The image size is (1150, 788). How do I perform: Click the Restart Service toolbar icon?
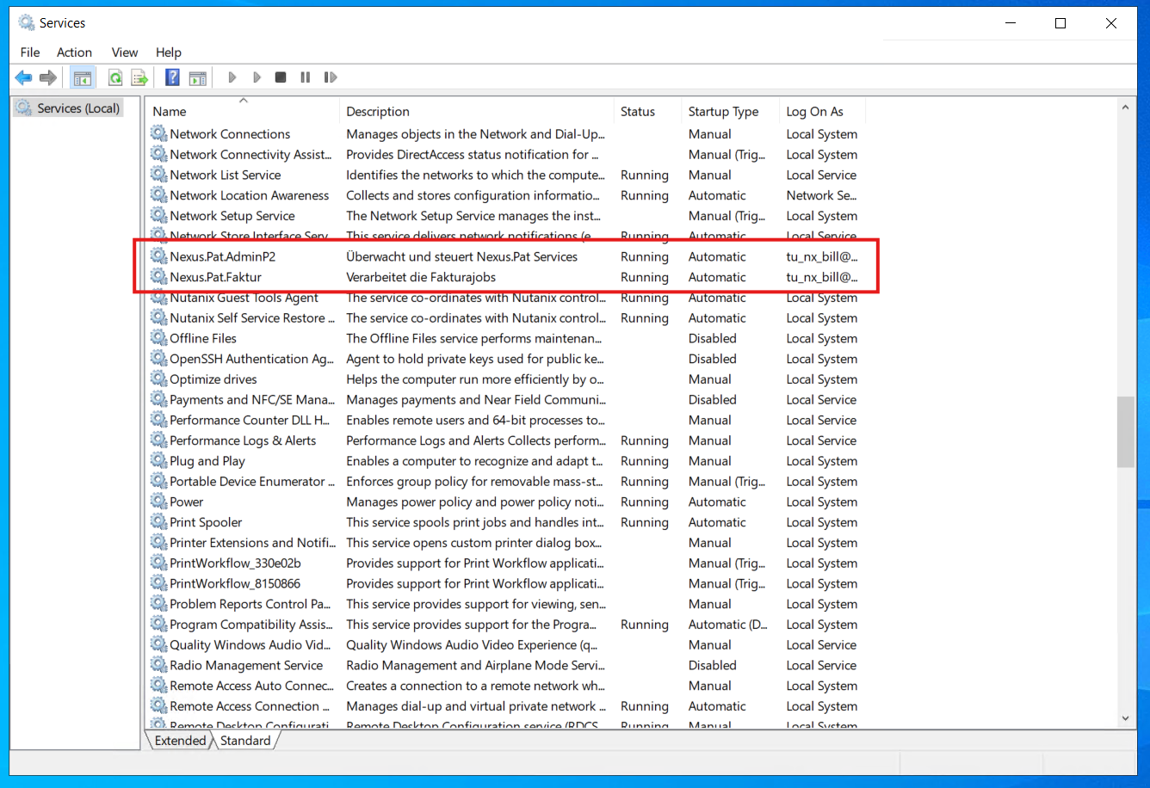(x=331, y=77)
